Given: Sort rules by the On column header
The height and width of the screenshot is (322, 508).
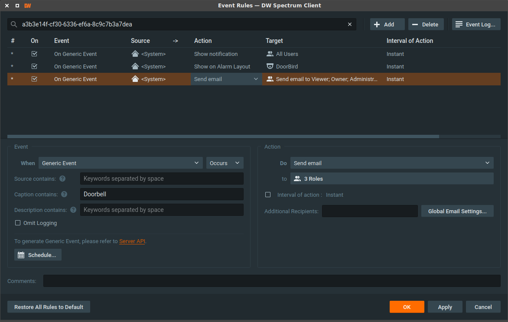Looking at the screenshot, I should [34, 41].
